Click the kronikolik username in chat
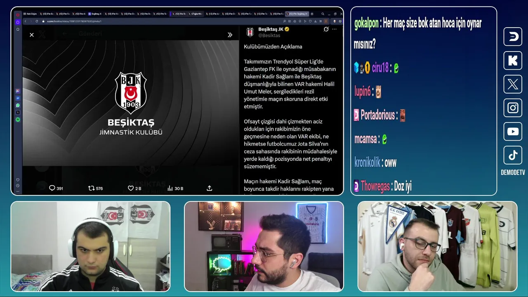528x297 pixels. [x=367, y=163]
